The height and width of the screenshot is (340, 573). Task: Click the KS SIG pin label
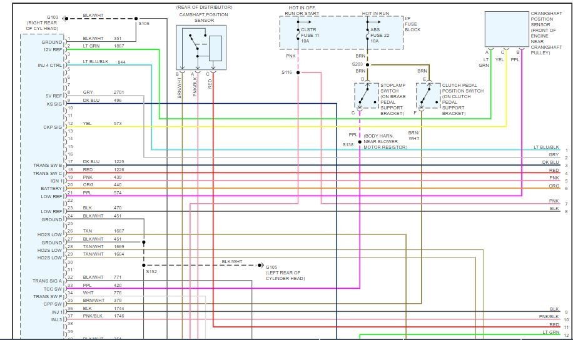(54, 104)
